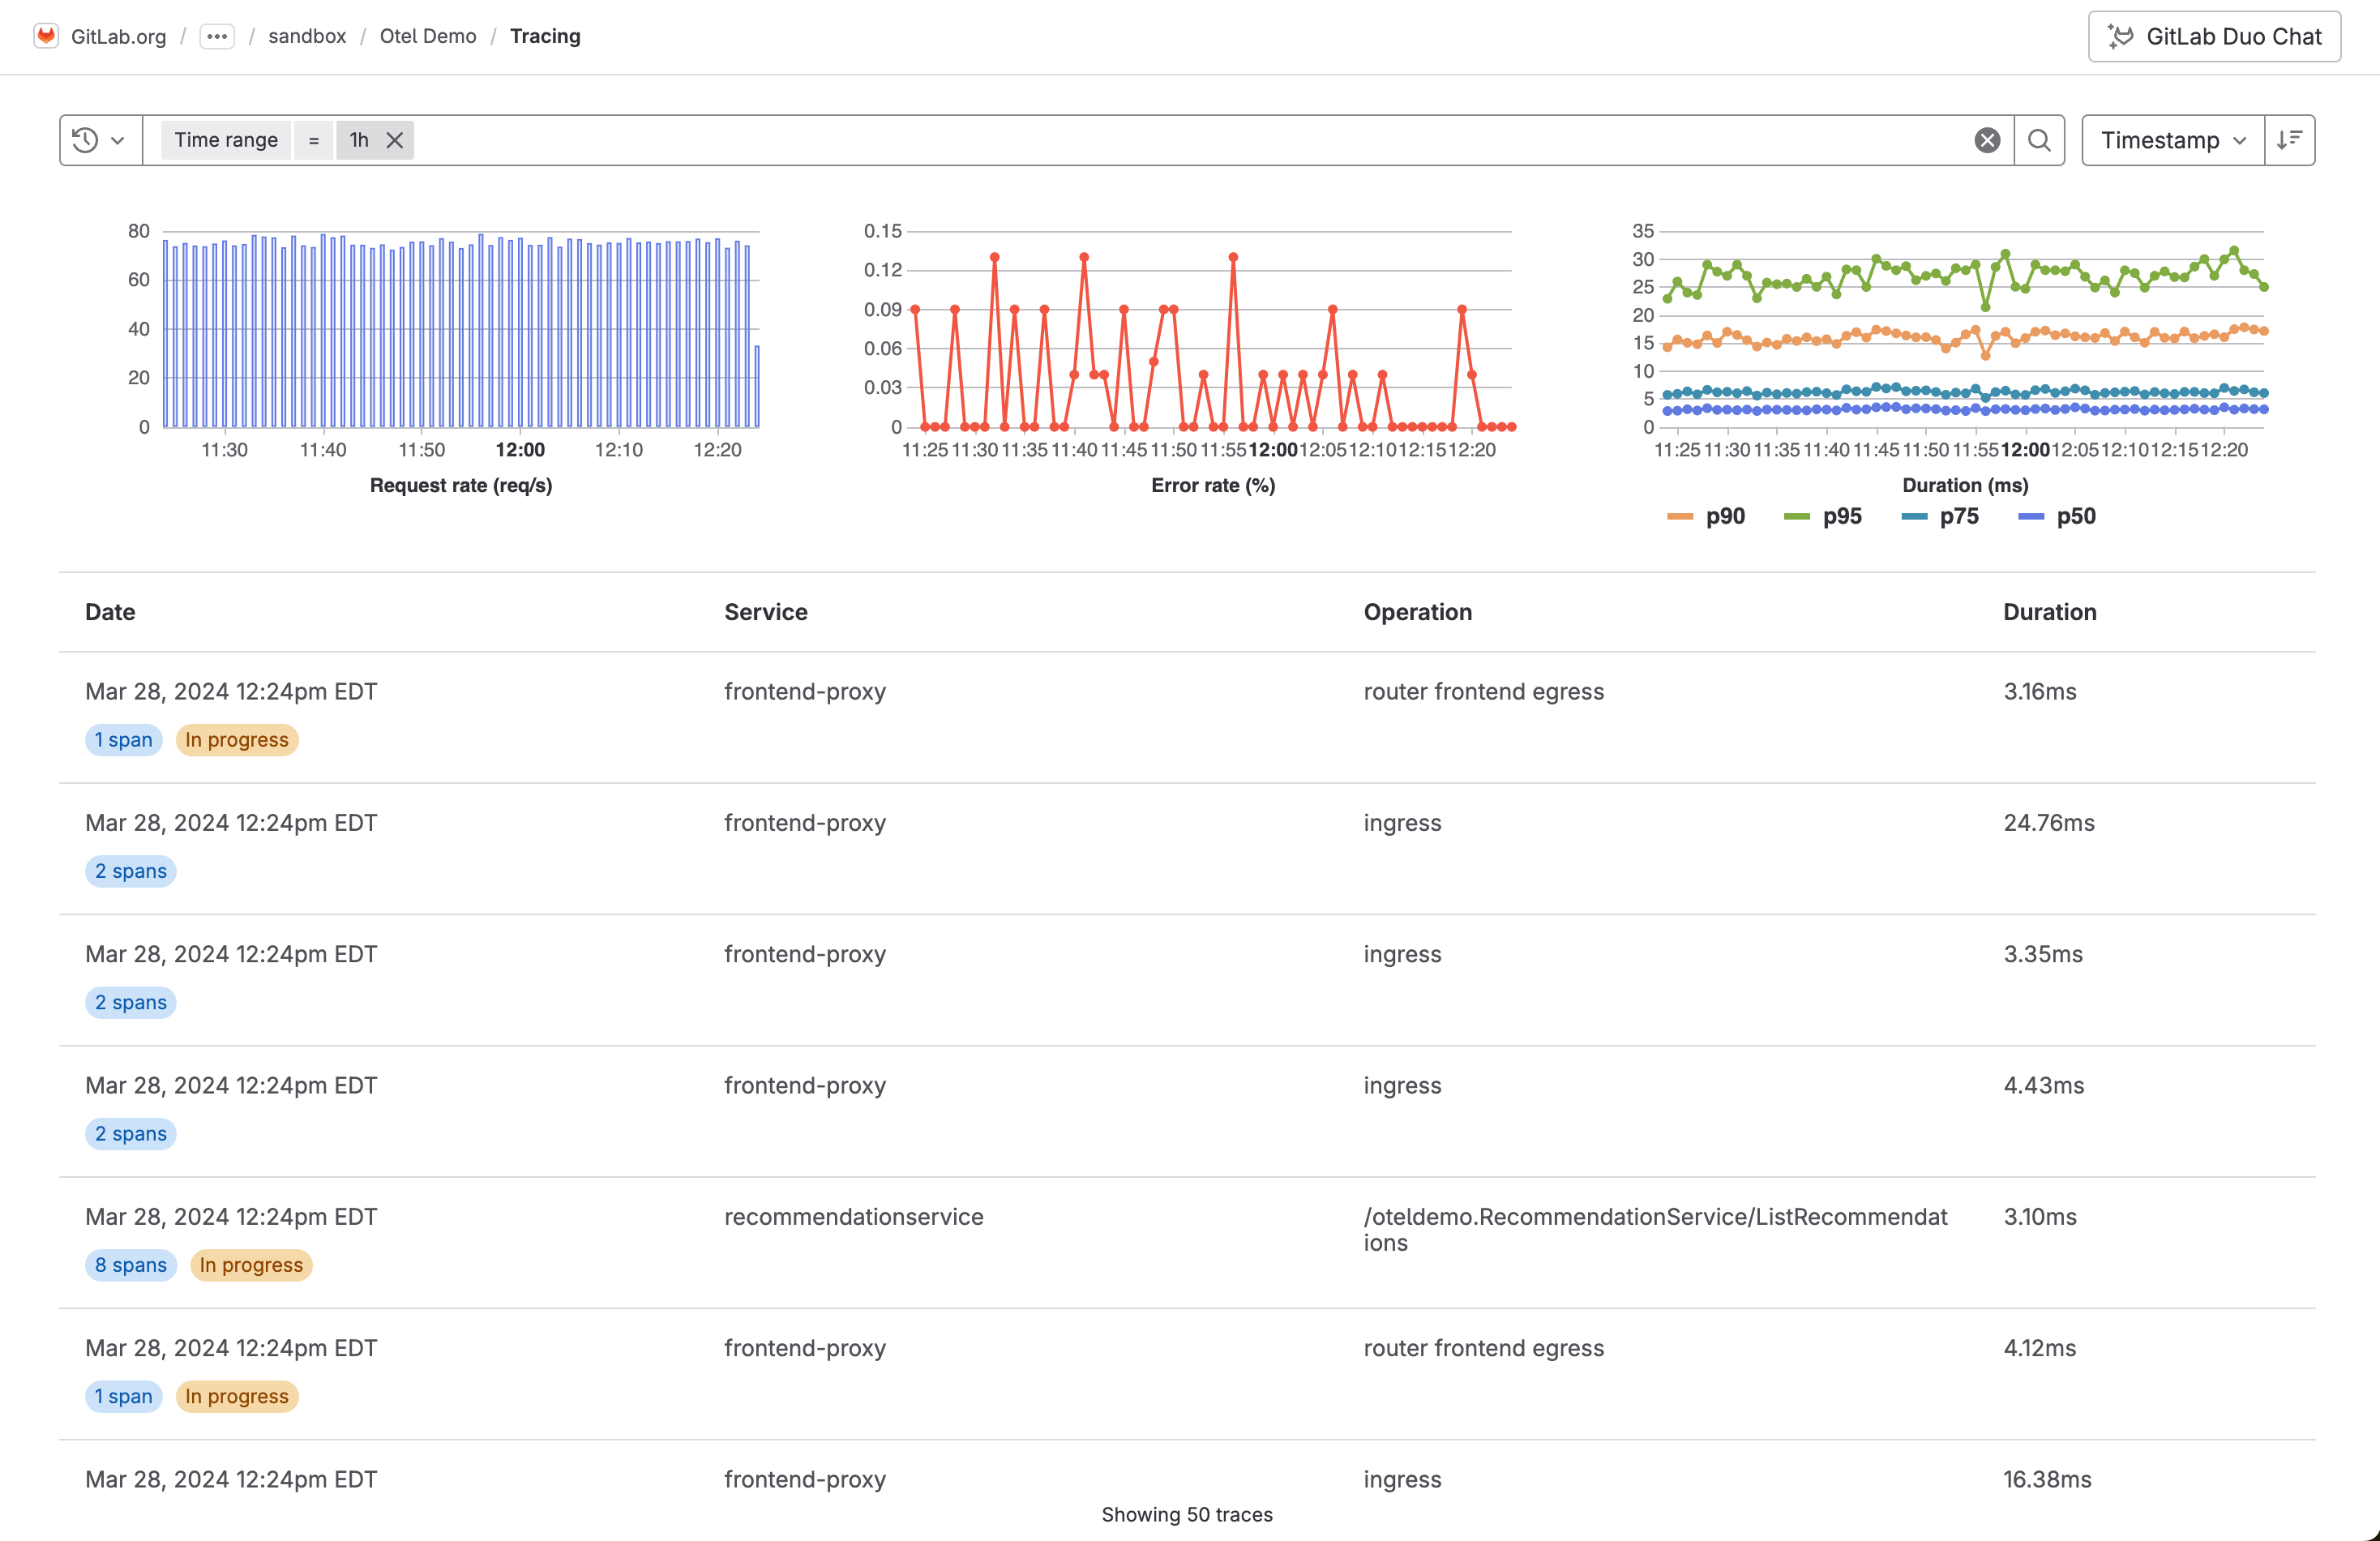Click the 8 spans badge on recommendationservice
The width and height of the screenshot is (2380, 1541).
tap(130, 1264)
